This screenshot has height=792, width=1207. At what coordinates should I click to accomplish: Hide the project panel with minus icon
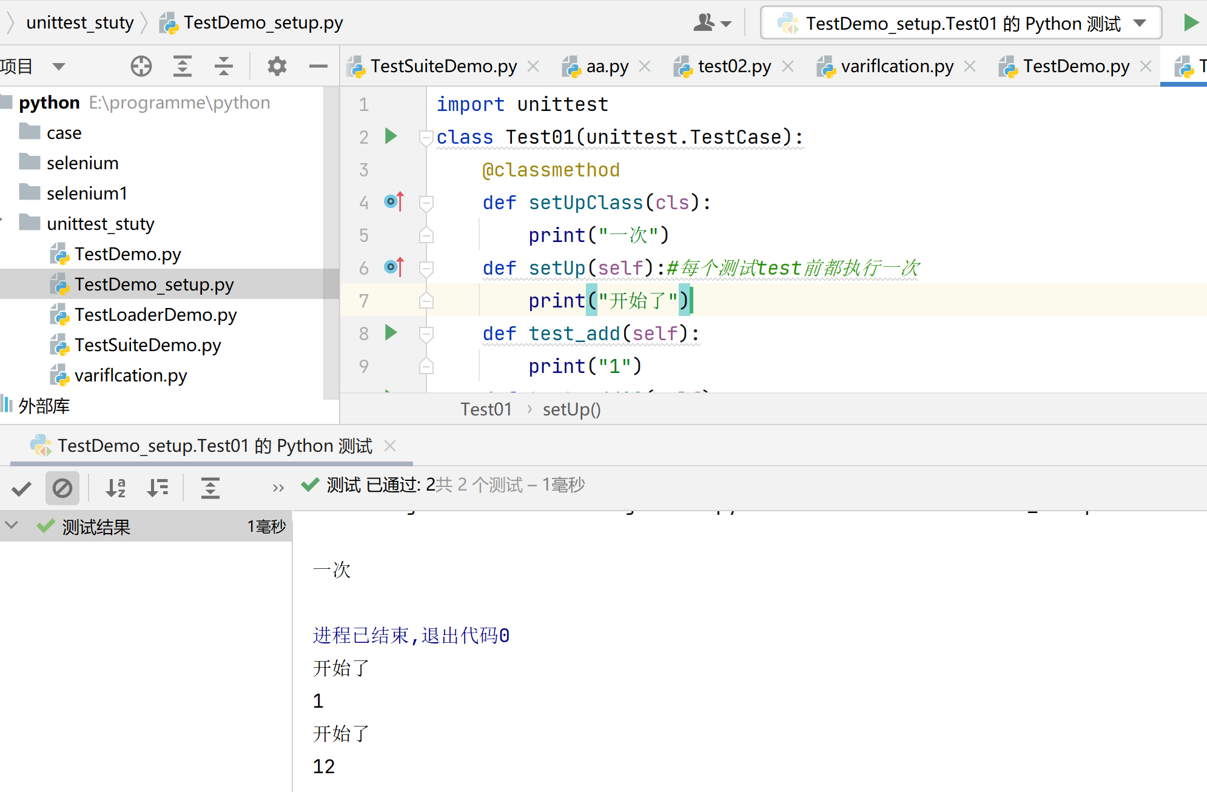point(318,66)
